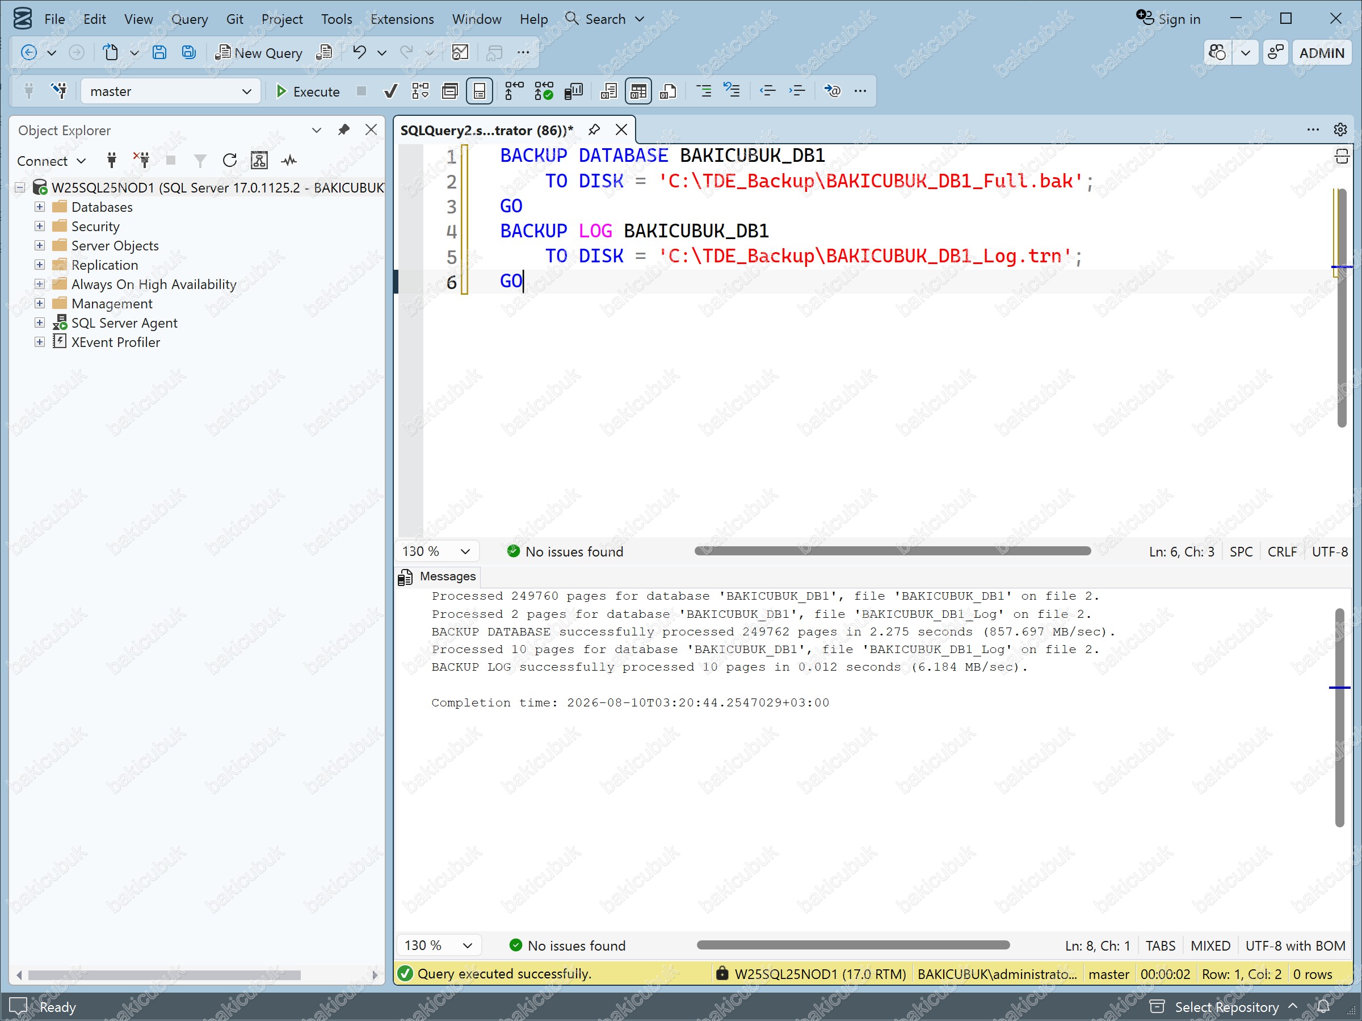1362x1021 pixels.
Task: Click the navigate backward arrow icon
Action: pos(28,52)
